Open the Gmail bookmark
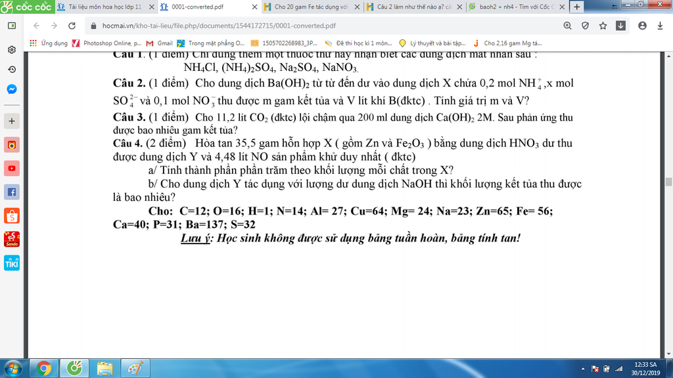This screenshot has height=378, width=673. [x=159, y=43]
